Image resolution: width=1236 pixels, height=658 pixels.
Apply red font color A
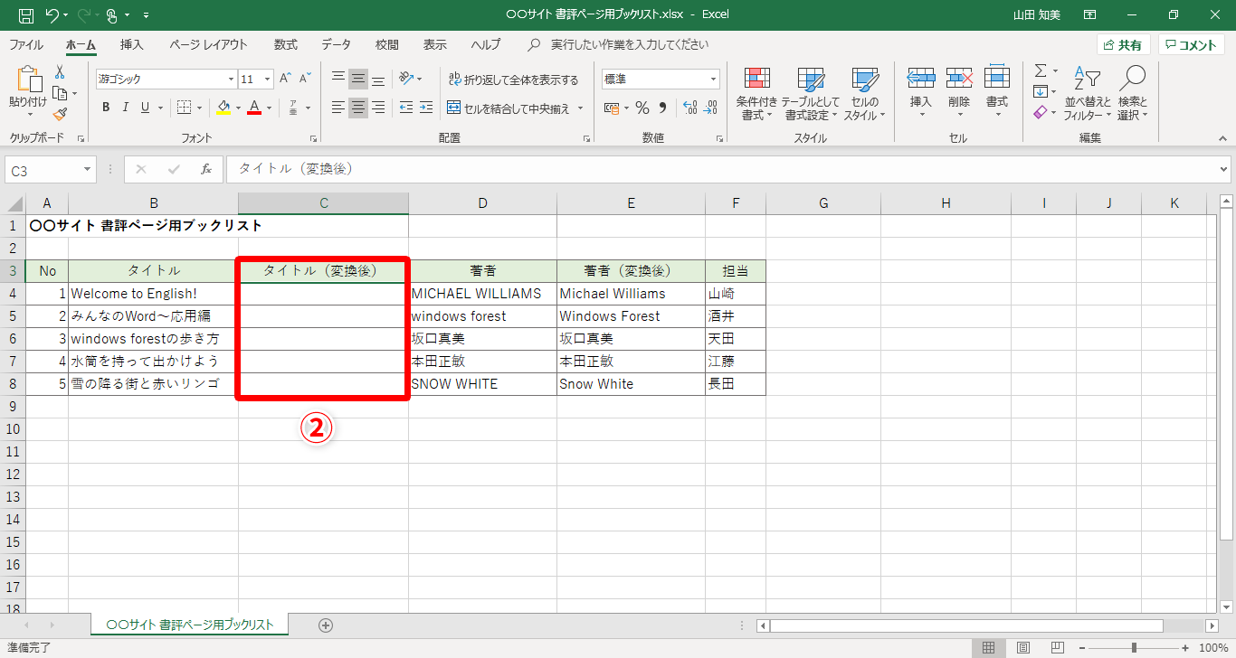254,108
